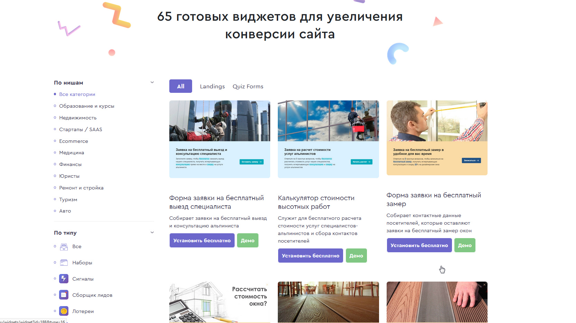Select type filter 'Все' label

[77, 246]
